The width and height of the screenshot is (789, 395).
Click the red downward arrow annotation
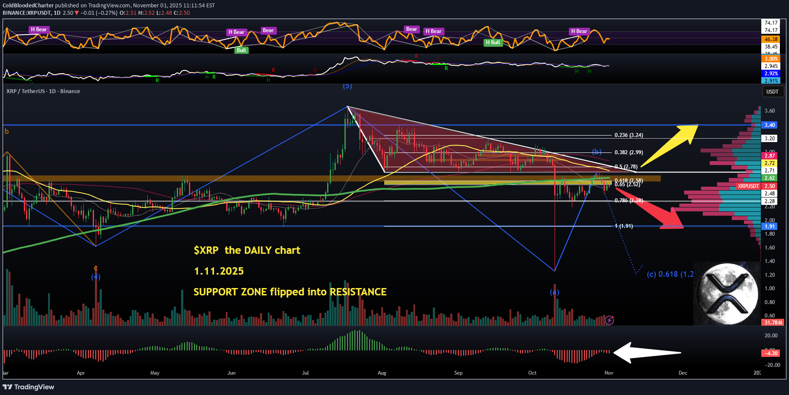pyautogui.click(x=650, y=208)
